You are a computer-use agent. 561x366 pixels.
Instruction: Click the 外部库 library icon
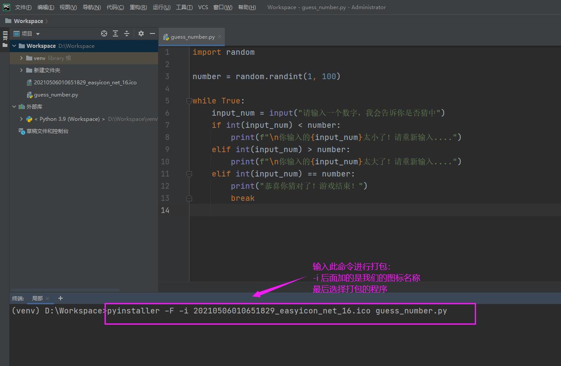(x=21, y=106)
